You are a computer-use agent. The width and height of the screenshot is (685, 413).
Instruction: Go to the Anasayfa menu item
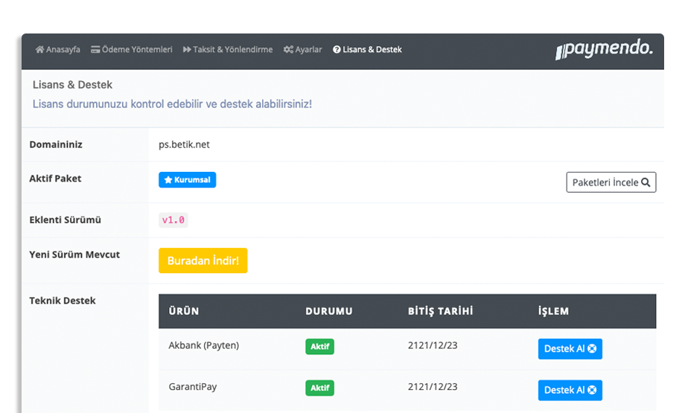[57, 49]
